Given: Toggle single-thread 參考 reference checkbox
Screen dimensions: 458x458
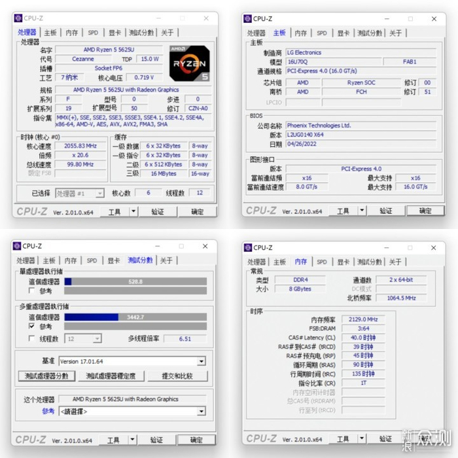Looking at the screenshot, I should (31, 291).
